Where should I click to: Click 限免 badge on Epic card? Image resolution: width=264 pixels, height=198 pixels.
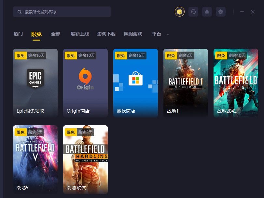[21, 56]
